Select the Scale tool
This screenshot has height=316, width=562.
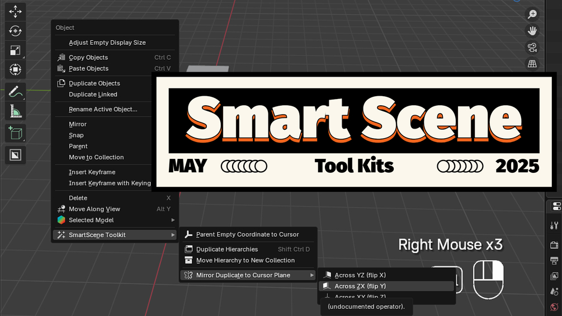[x=15, y=50]
